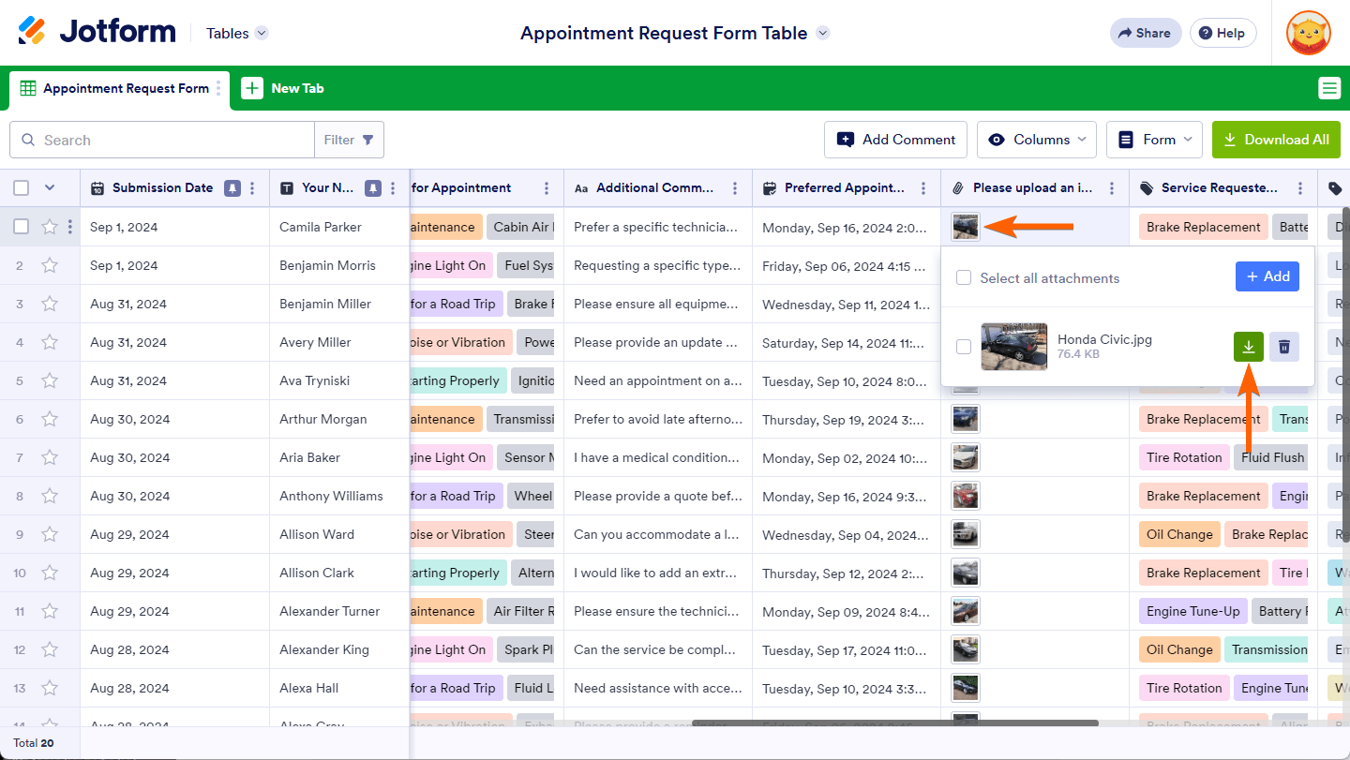Open the user avatar profile menu

[x=1309, y=33]
